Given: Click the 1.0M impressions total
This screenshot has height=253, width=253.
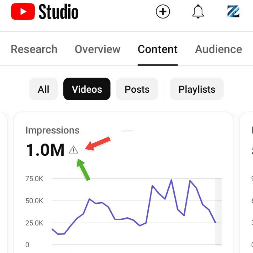Looking at the screenshot, I should tap(45, 150).
